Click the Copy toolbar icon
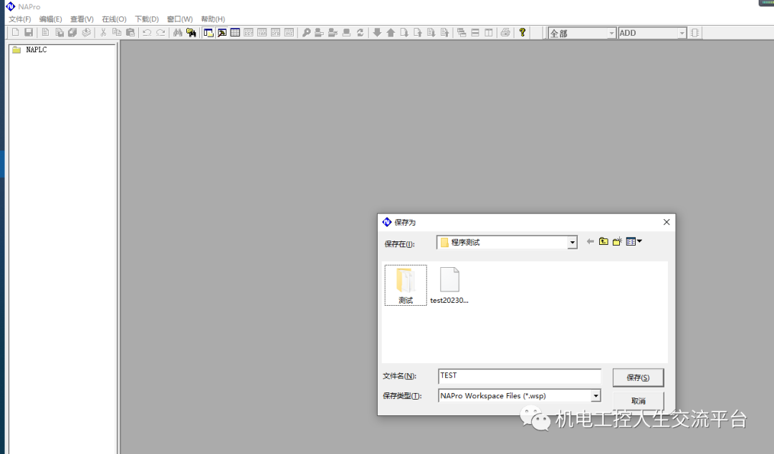Viewport: 774px width, 454px height. 117,32
